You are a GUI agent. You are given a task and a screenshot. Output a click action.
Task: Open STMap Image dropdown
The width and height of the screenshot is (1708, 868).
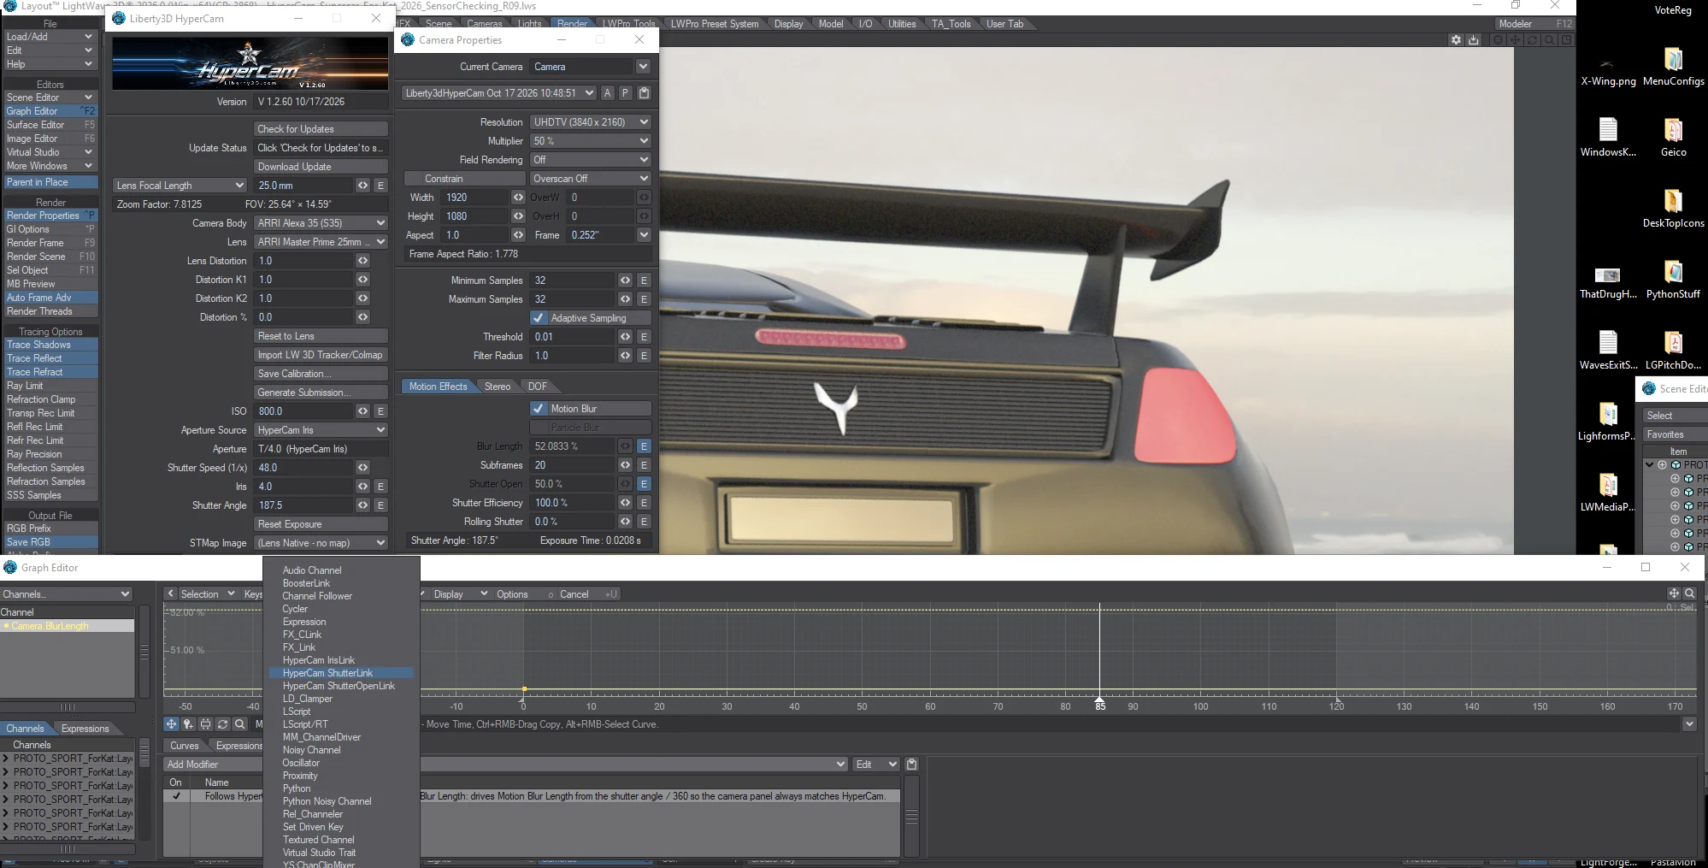[321, 543]
